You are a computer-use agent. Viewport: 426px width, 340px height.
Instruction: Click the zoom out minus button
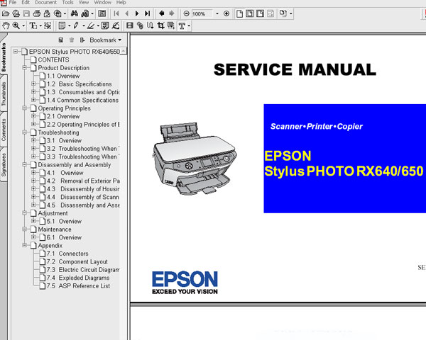186,13
